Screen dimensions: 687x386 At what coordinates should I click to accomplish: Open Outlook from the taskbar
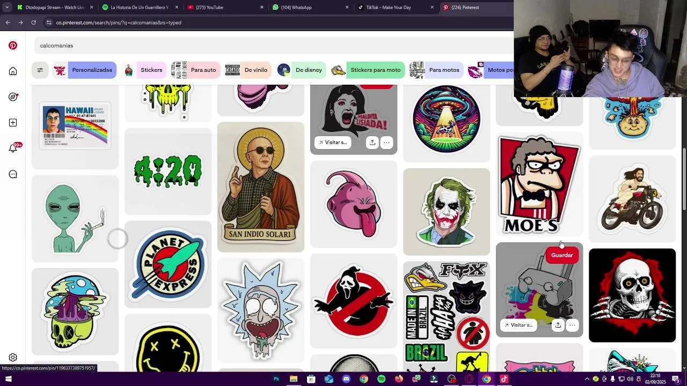[x=328, y=379]
